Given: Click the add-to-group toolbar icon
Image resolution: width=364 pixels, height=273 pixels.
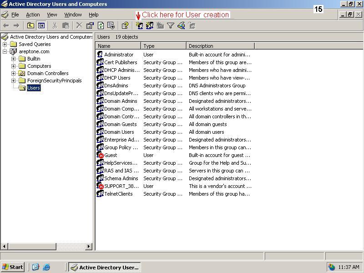Looking at the screenshot, I should pos(192,25).
